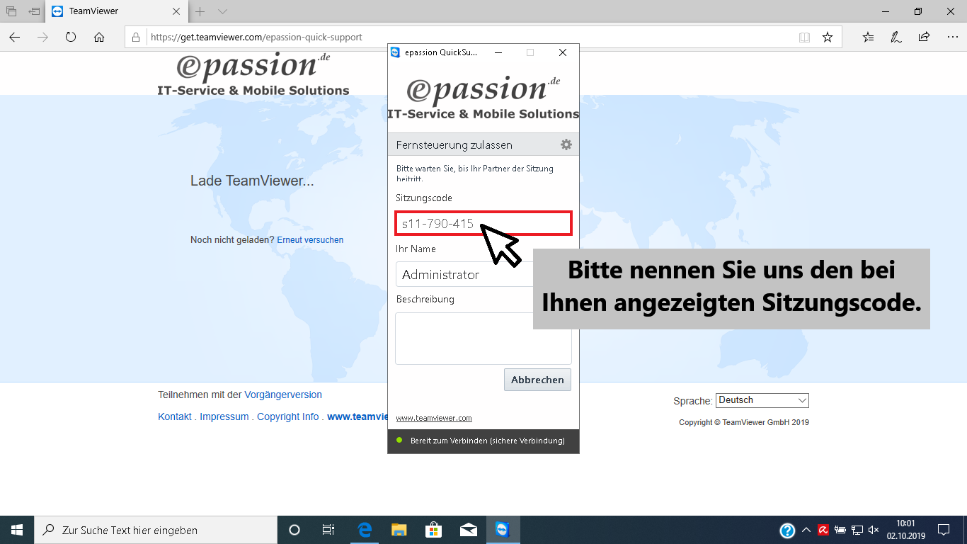Screen dimensions: 967x544
Task: Add notes with the pen icon
Action: (x=896, y=37)
